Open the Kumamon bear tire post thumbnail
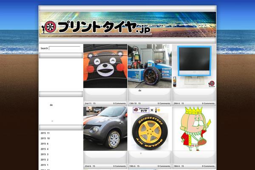Screen dimensions: 255x170 [105, 66]
